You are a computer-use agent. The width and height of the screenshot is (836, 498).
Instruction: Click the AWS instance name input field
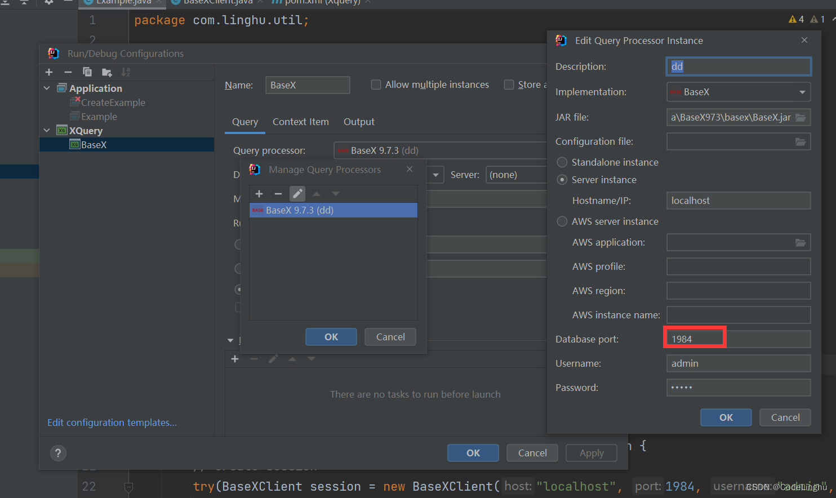739,315
